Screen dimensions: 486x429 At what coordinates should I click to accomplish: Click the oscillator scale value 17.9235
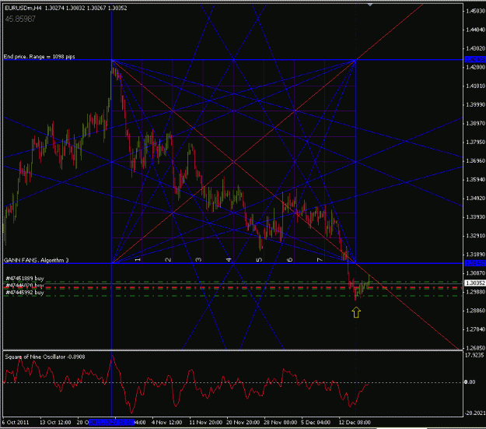(x=474, y=355)
